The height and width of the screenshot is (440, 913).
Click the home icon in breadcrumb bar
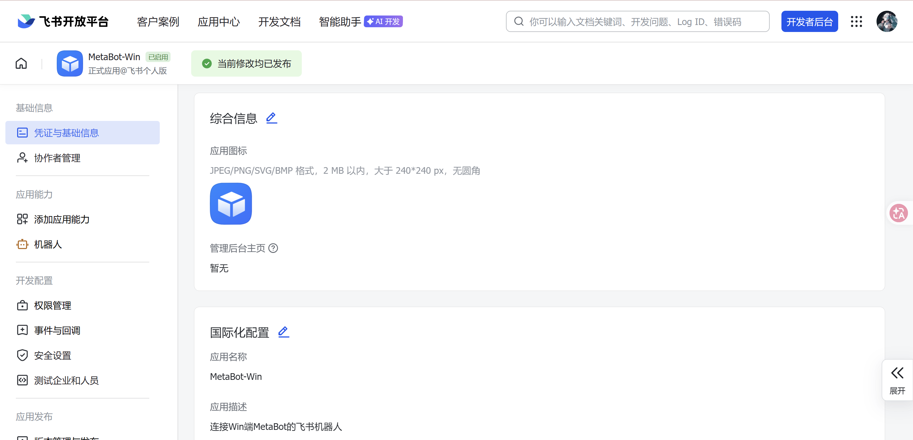tap(21, 63)
